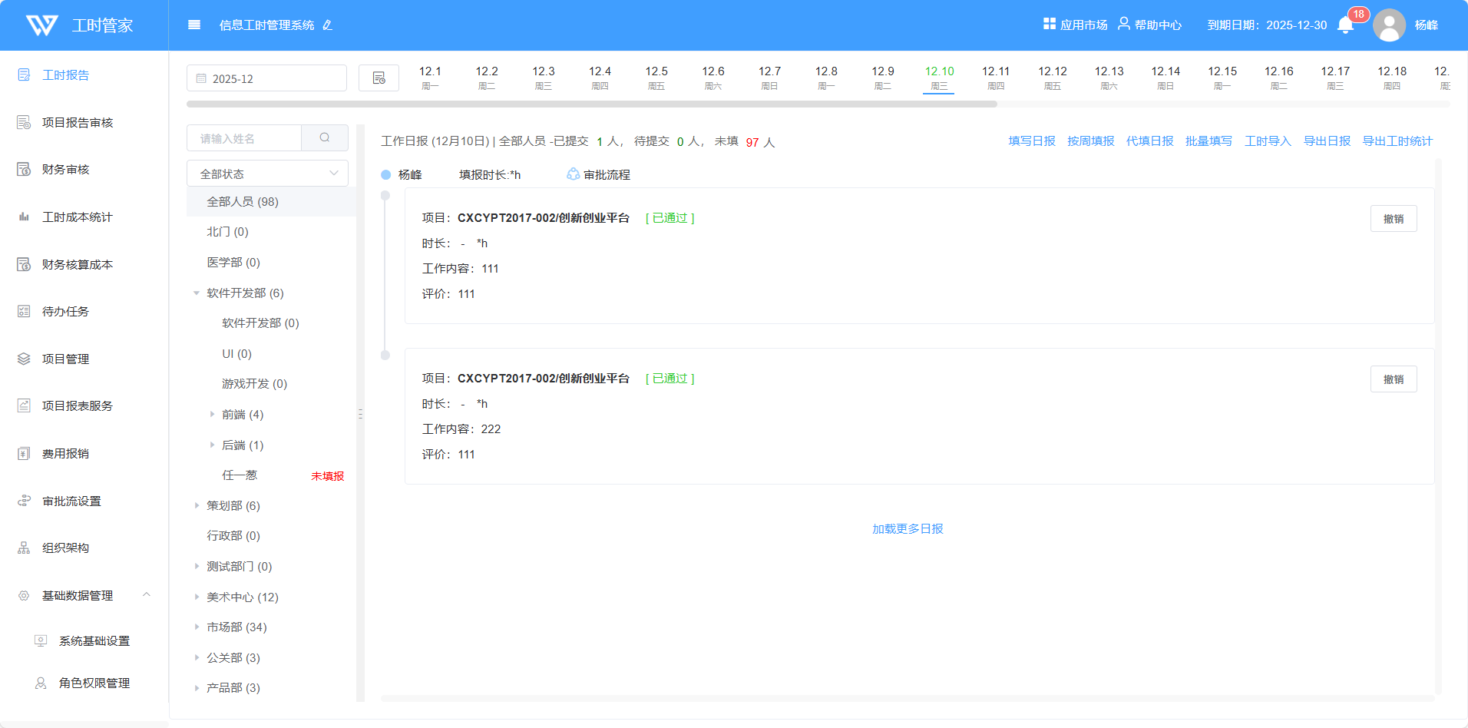Click the user avatar for 杨峰

point(1389,25)
